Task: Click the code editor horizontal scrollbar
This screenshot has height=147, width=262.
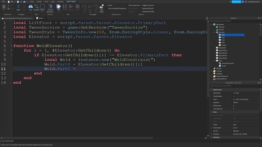Action: coord(77,138)
